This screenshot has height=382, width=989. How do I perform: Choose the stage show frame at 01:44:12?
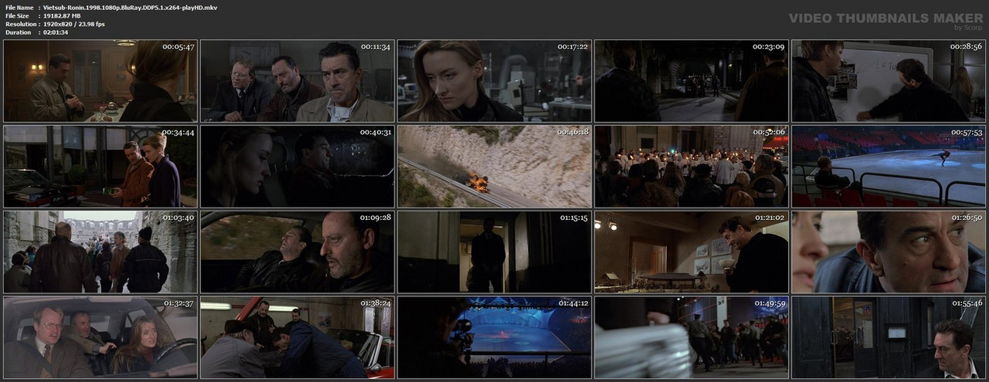494,337
